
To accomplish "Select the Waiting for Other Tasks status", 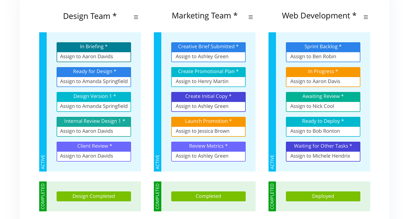I will tap(323, 146).
